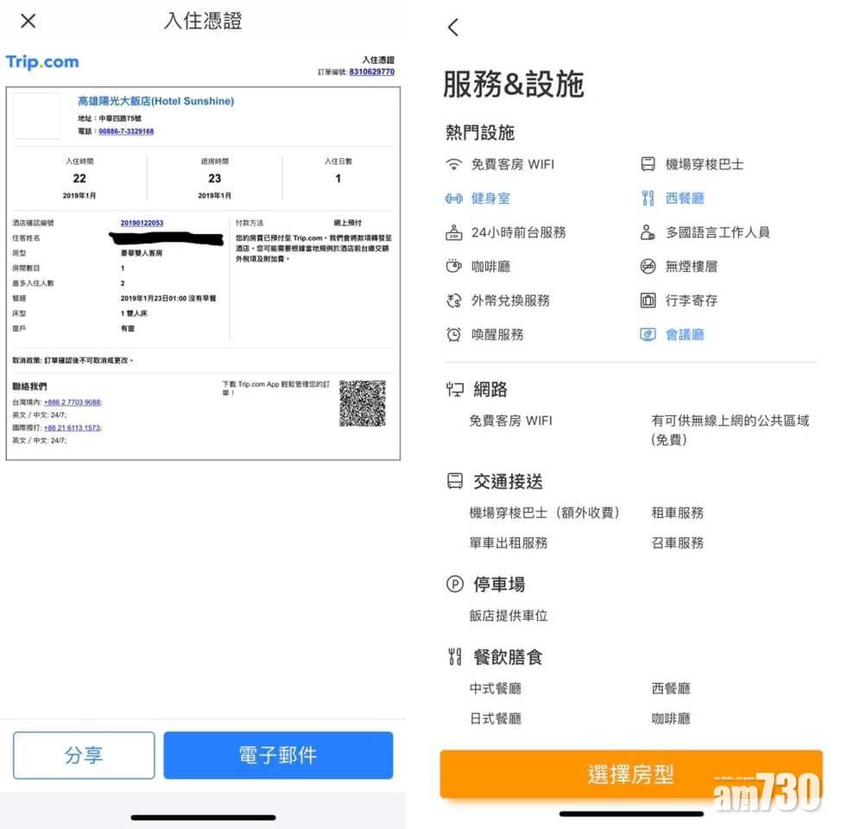Open order number 8310629770 link
841x829 pixels.
tap(372, 72)
